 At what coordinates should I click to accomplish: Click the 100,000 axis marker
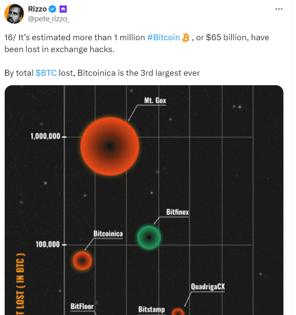(x=48, y=244)
